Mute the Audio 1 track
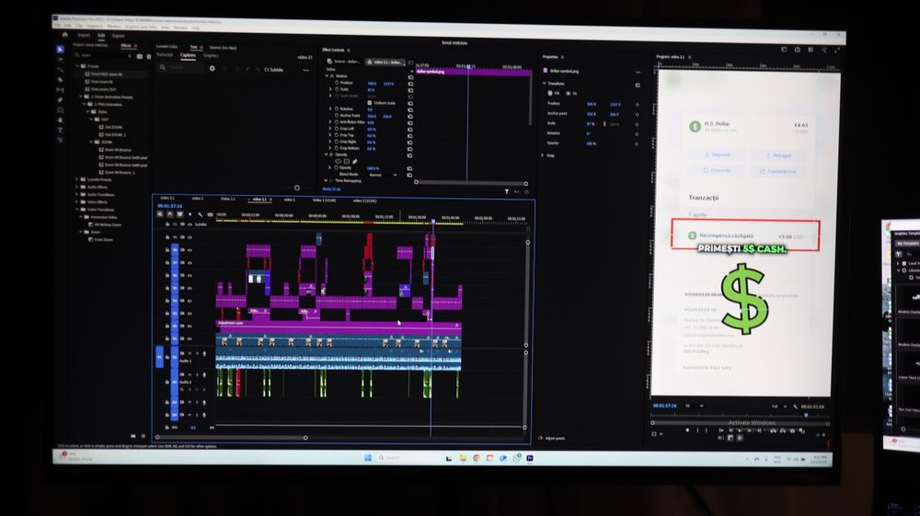Viewport: 920px width, 516px height. [x=190, y=353]
